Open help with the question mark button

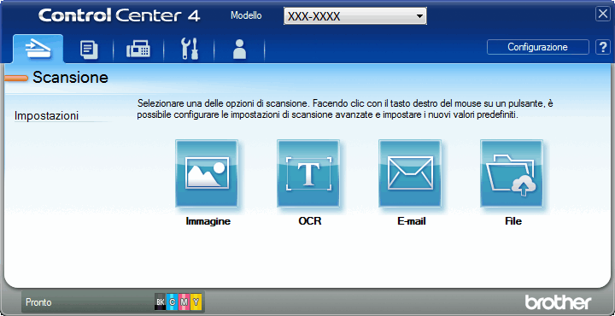(603, 47)
